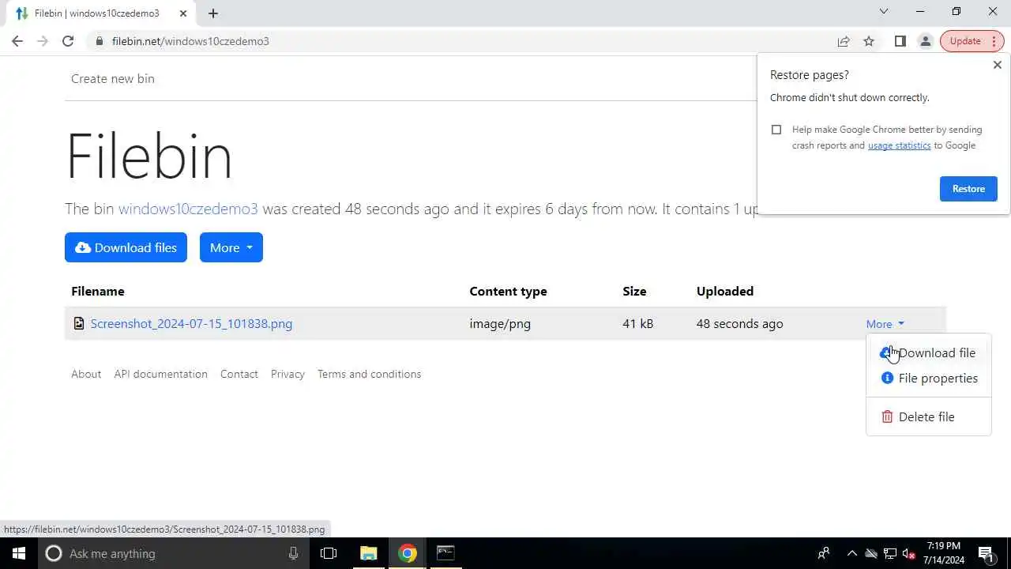Click the Uploaded column header
1011x569 pixels.
725,291
